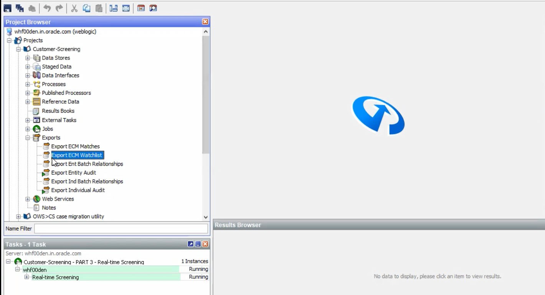Image resolution: width=545 pixels, height=295 pixels.
Task: Close the Tasks panel
Action: 205,244
